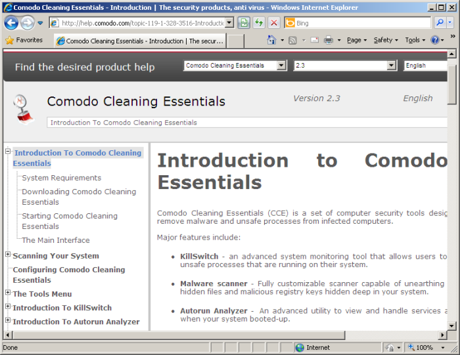Click the KillSwitch bold feature text

199,257
